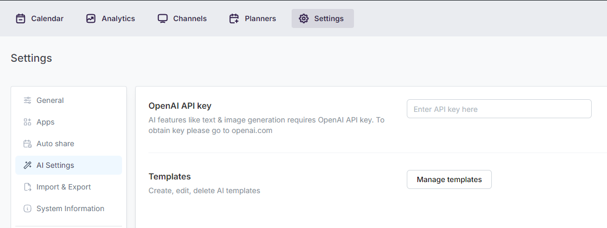The width and height of the screenshot is (607, 228).
Task: Click the AI Settings magic wand icon
Action: tap(27, 165)
